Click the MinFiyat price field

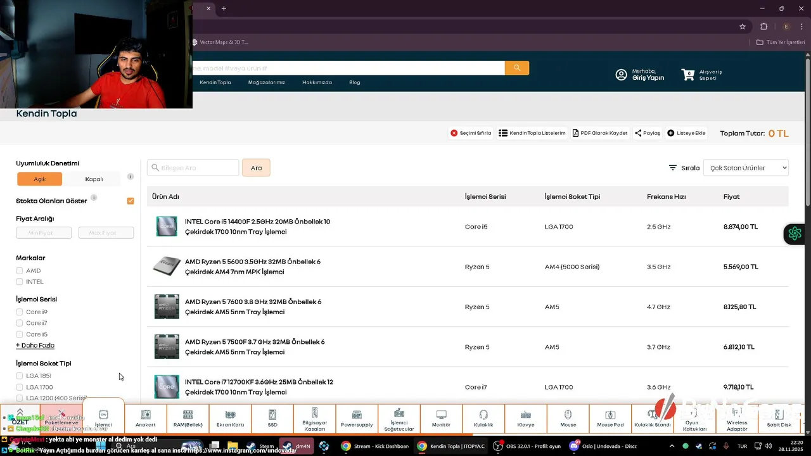[x=44, y=233]
